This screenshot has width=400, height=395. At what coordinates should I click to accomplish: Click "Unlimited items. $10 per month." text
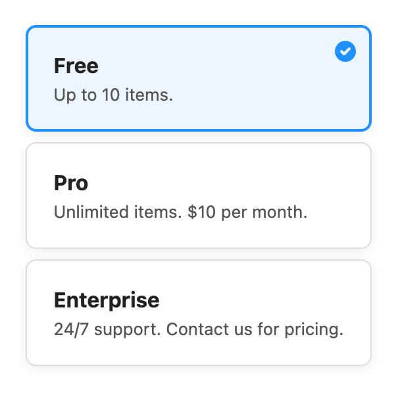pyautogui.click(x=180, y=212)
